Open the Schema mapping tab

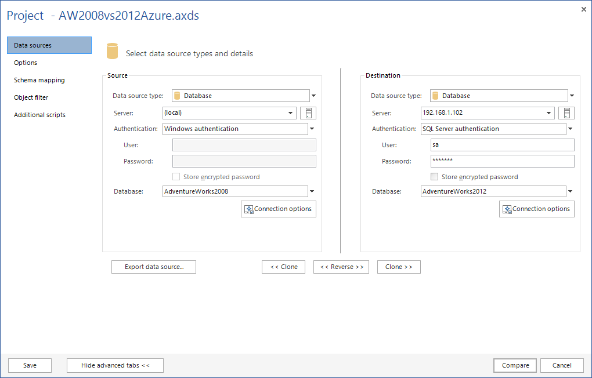pos(49,80)
